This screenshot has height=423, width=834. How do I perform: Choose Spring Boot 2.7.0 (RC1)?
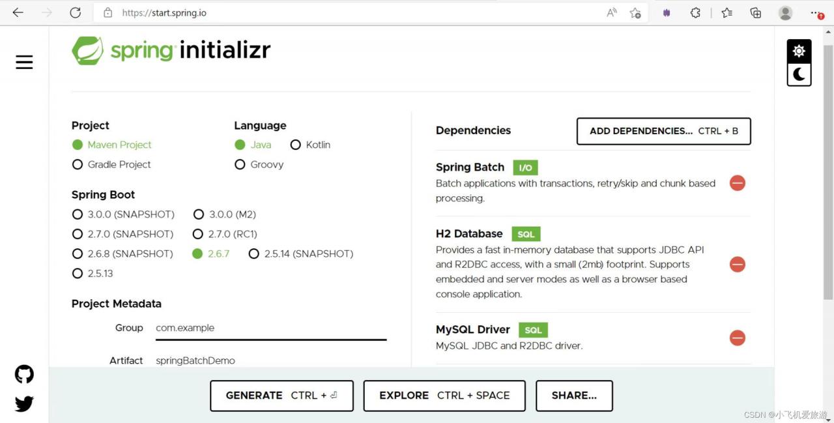click(225, 234)
